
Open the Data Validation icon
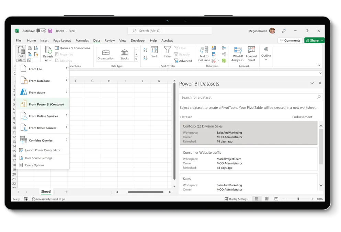[214, 60]
